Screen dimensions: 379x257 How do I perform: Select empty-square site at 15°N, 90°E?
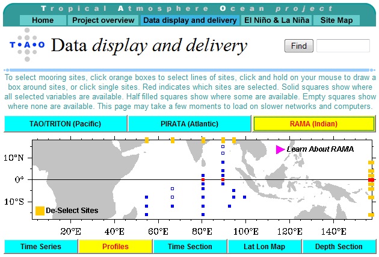[223, 146]
